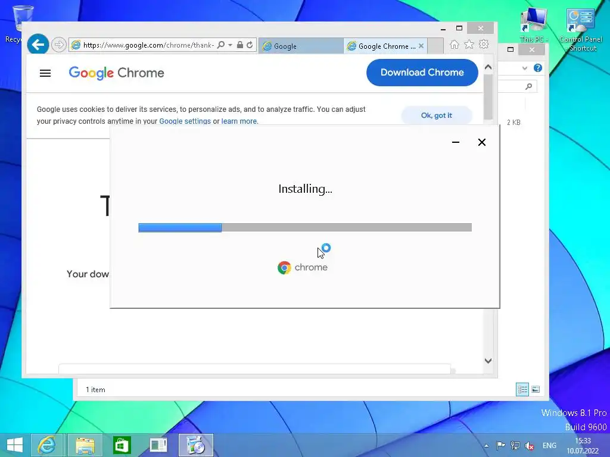Maximize the Internet Explorer window

[459, 29]
